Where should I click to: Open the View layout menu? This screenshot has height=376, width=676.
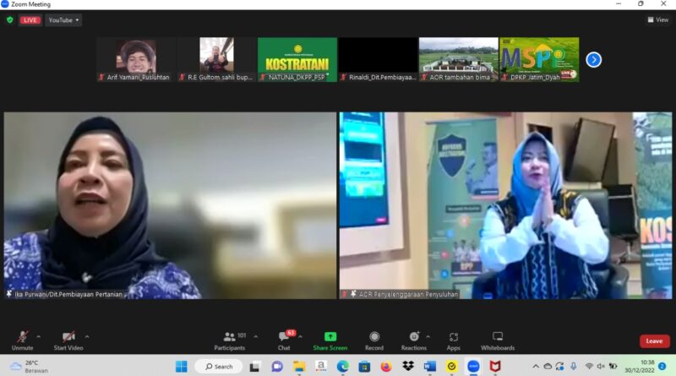click(657, 19)
